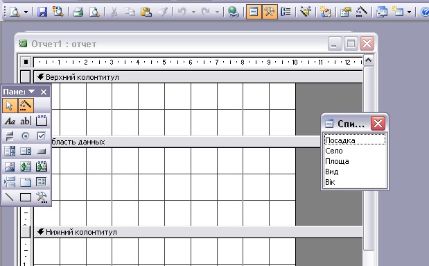The image size is (429, 266).
Task: Select the Select Objects arrow tool in the toolbox
Action: pyautogui.click(x=10, y=106)
